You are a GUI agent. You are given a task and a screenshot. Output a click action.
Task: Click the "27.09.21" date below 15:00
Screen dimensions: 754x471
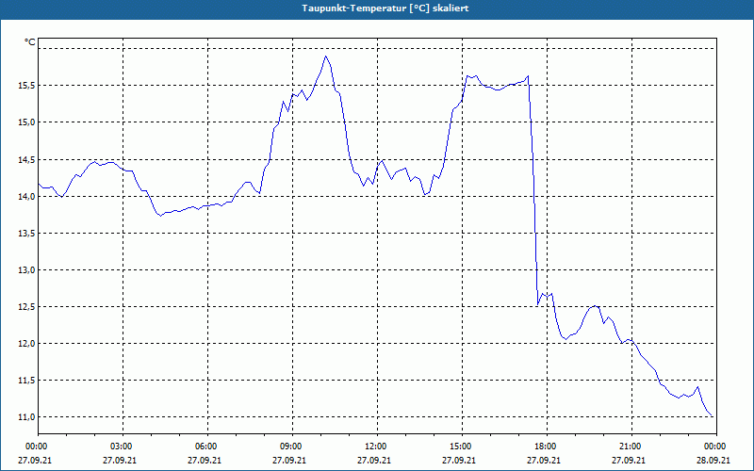459,460
